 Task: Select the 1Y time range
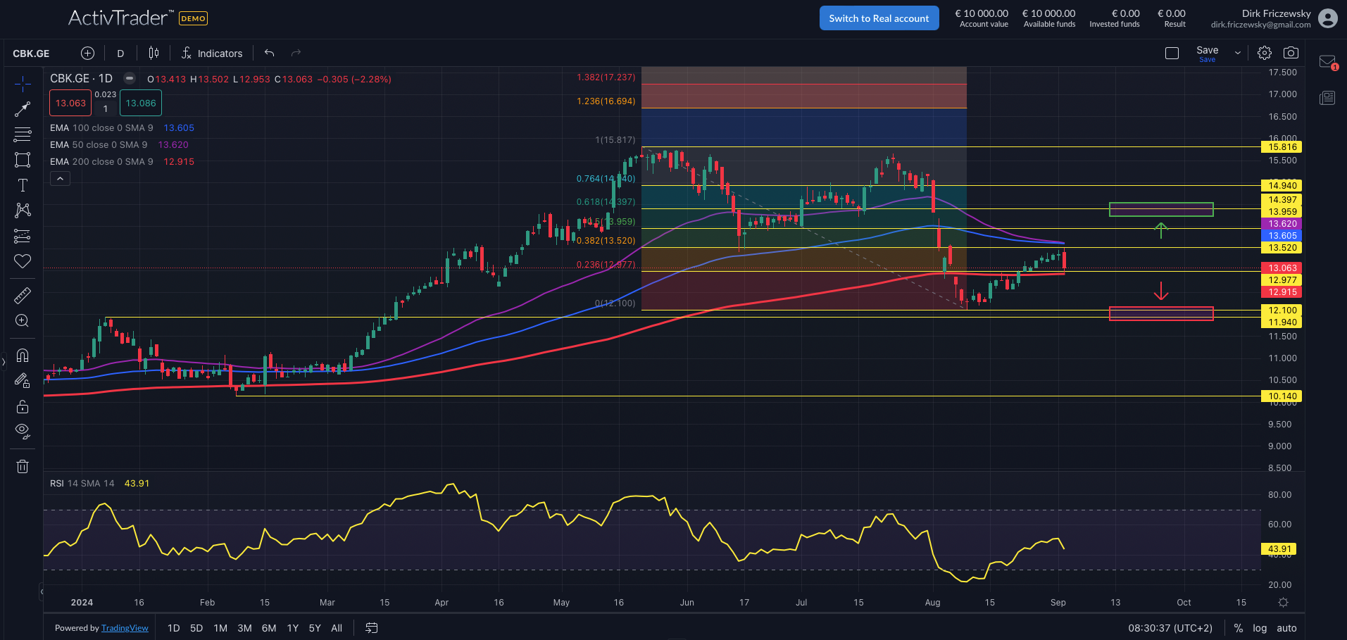pos(293,628)
